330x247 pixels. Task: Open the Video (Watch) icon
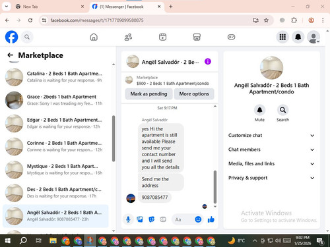pos(162,37)
